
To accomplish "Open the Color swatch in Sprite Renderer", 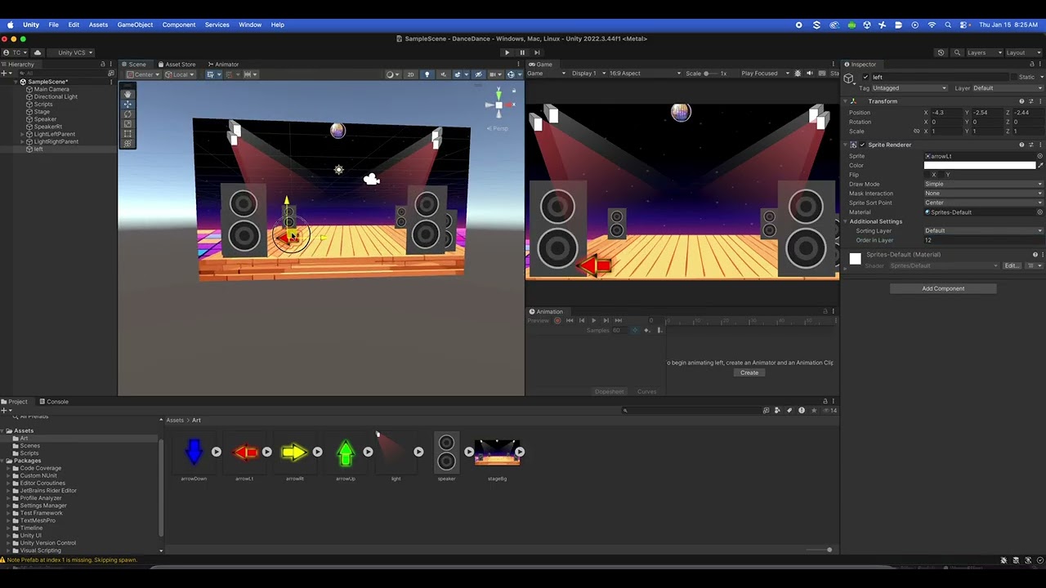I will [979, 165].
